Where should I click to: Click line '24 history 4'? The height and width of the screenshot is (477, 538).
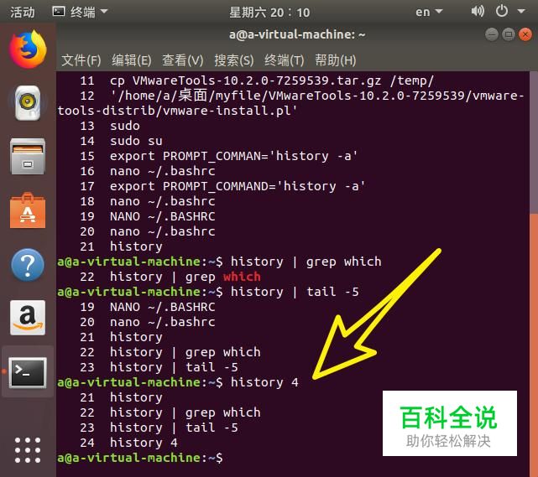click(128, 443)
